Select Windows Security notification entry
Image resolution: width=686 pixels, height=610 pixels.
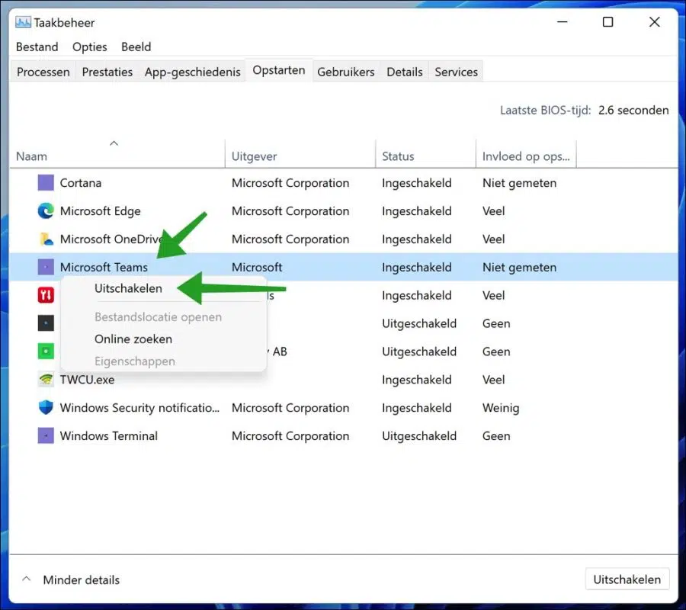(x=139, y=408)
